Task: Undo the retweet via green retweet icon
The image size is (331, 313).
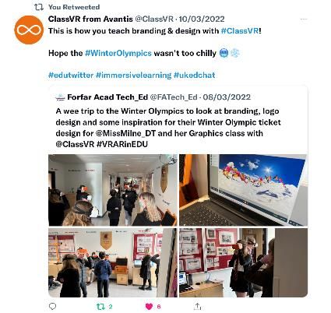Action: pyautogui.click(x=100, y=307)
